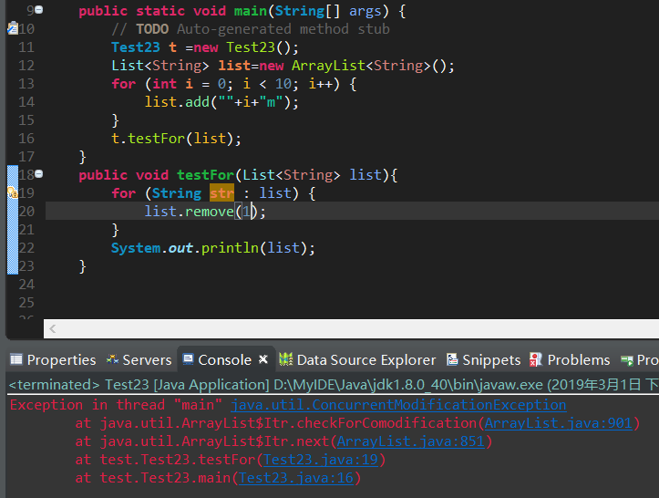Image resolution: width=659 pixels, height=498 pixels.
Task: Click the 'main' method name on line 9
Action: (251, 11)
